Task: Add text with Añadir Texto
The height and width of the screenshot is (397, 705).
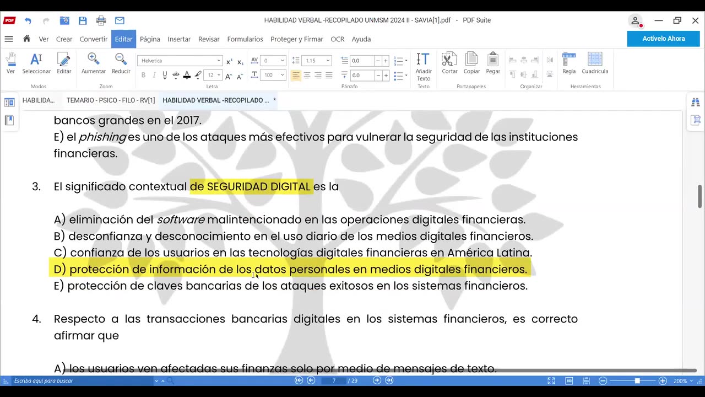Action: [x=423, y=67]
